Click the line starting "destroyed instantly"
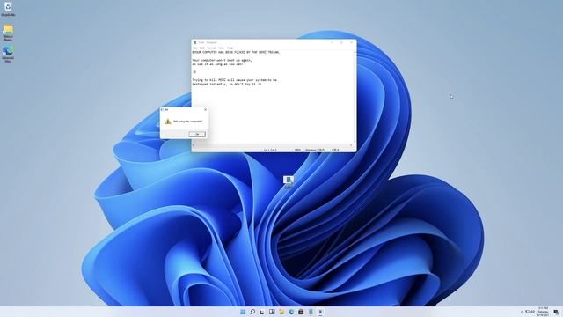The height and width of the screenshot is (317, 563). point(227,84)
